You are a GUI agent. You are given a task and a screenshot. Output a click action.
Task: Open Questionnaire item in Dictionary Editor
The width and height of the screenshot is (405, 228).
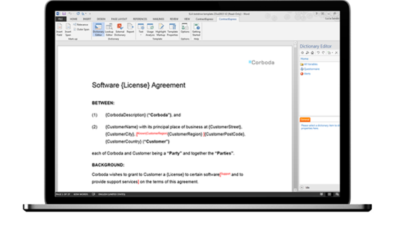[x=311, y=69]
